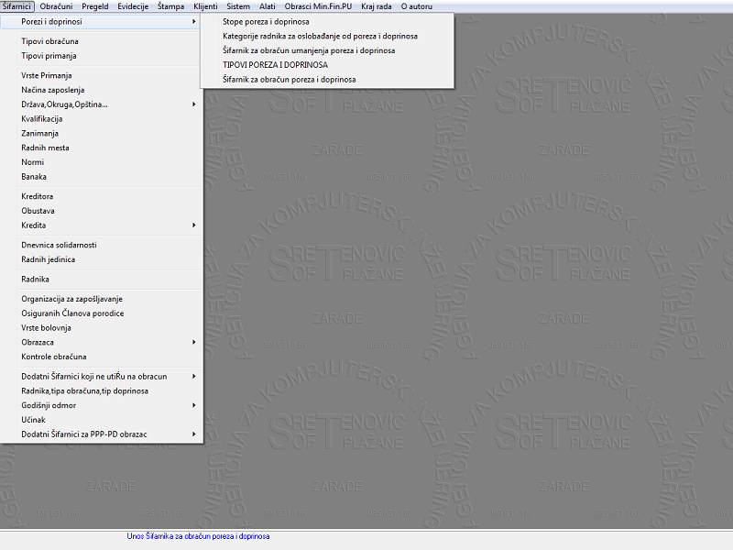Open Banaka from the menu
The width and height of the screenshot is (733, 550).
click(x=34, y=176)
